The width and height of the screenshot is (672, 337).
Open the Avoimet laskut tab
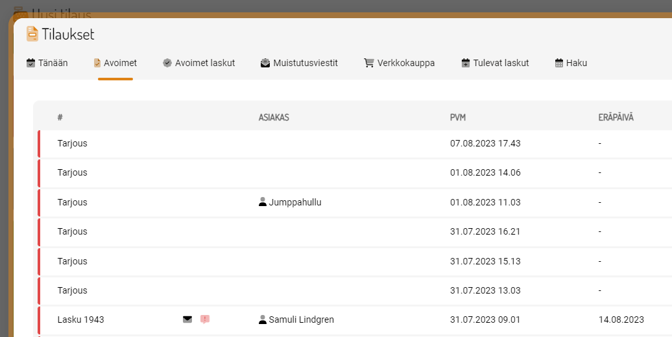(x=198, y=64)
